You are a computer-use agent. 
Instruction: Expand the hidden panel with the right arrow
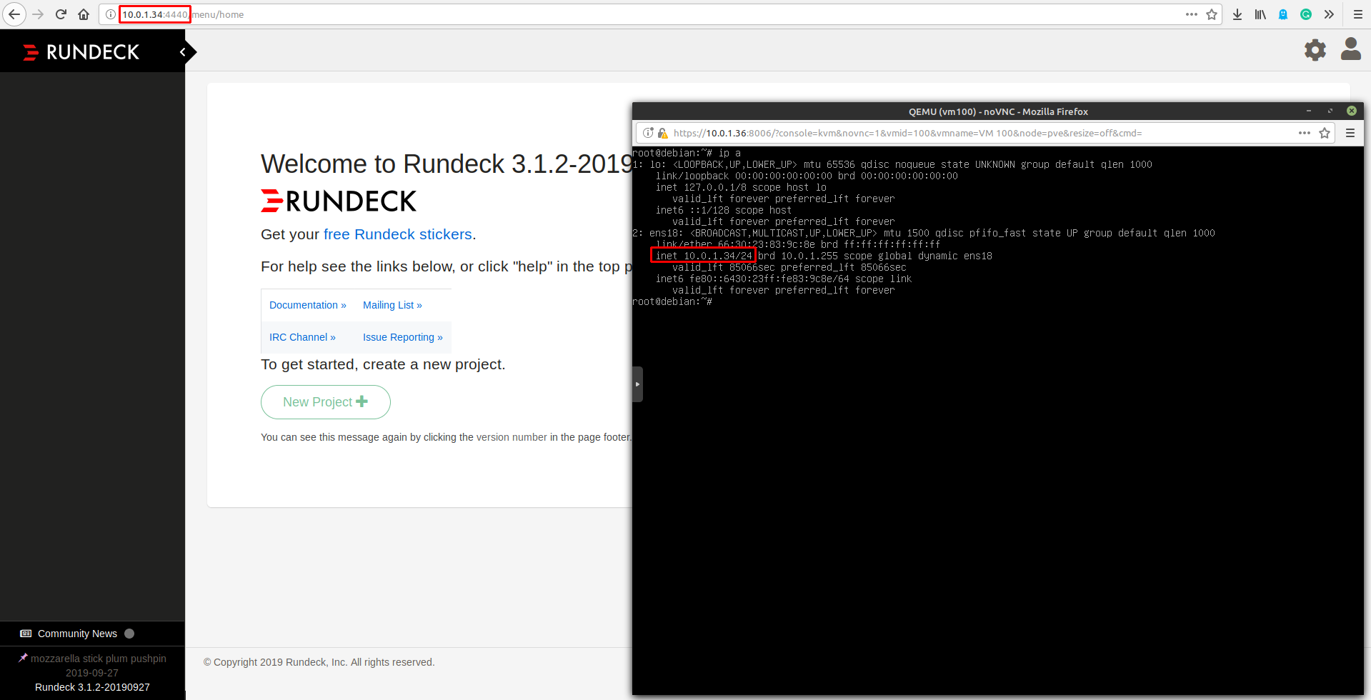pos(637,384)
